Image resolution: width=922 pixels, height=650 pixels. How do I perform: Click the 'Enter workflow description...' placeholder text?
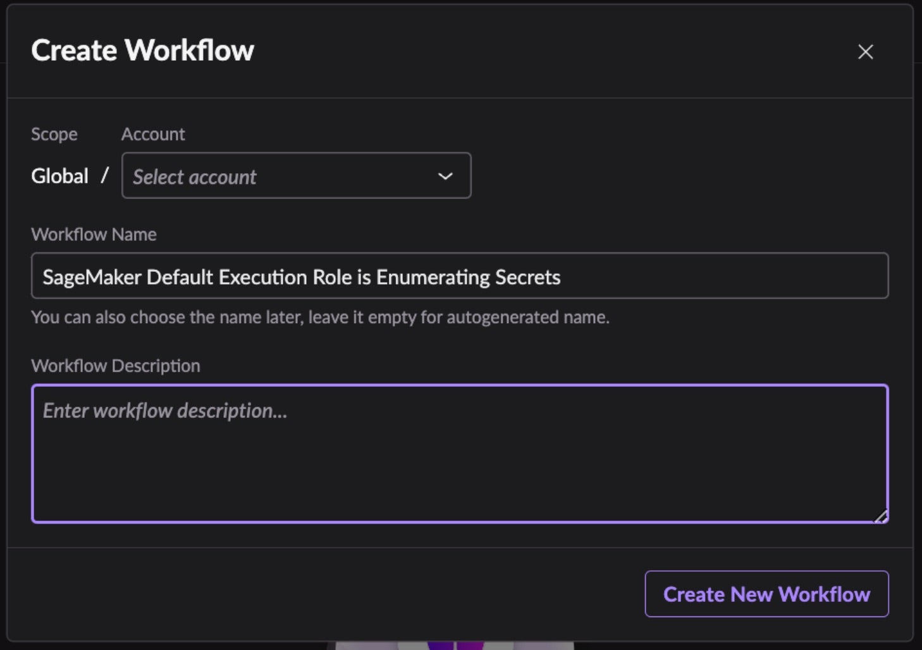coord(164,411)
